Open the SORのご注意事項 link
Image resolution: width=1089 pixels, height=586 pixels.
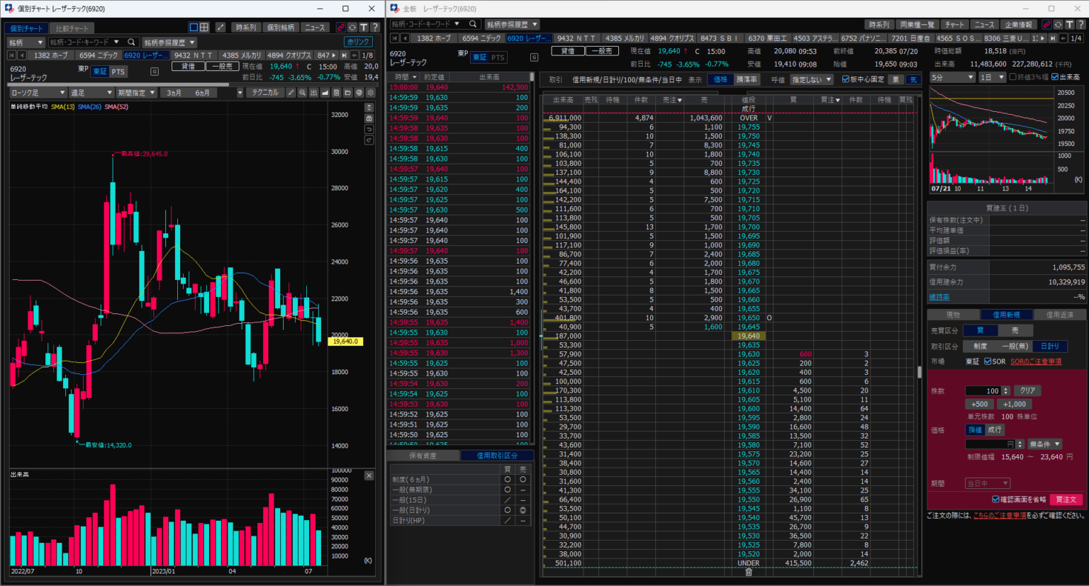click(1036, 361)
